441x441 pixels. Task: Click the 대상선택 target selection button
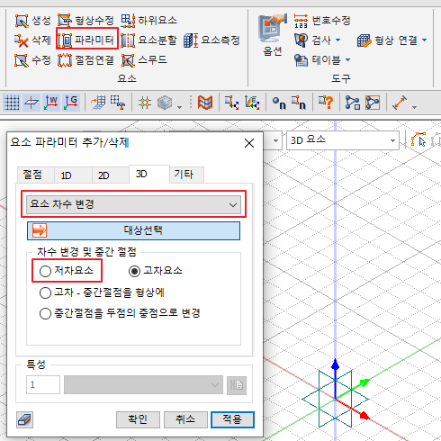point(133,230)
